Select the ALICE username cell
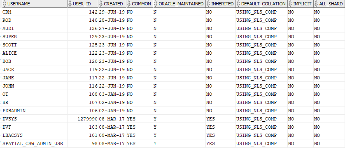This screenshot has width=345, height=148. pyautogui.click(x=35, y=53)
